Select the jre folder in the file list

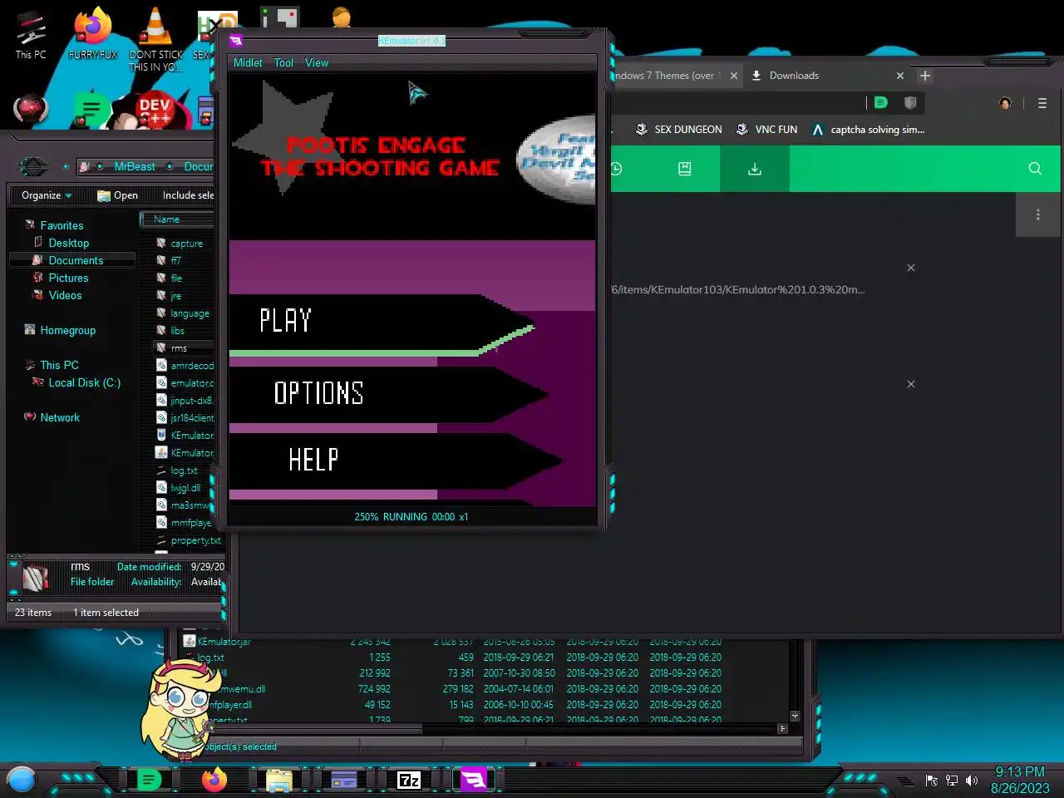coord(175,296)
